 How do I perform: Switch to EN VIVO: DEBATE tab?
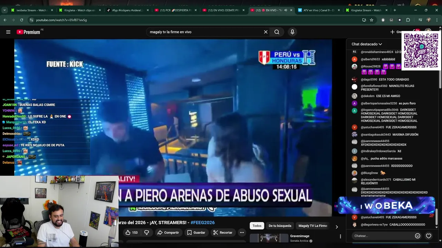click(223, 10)
